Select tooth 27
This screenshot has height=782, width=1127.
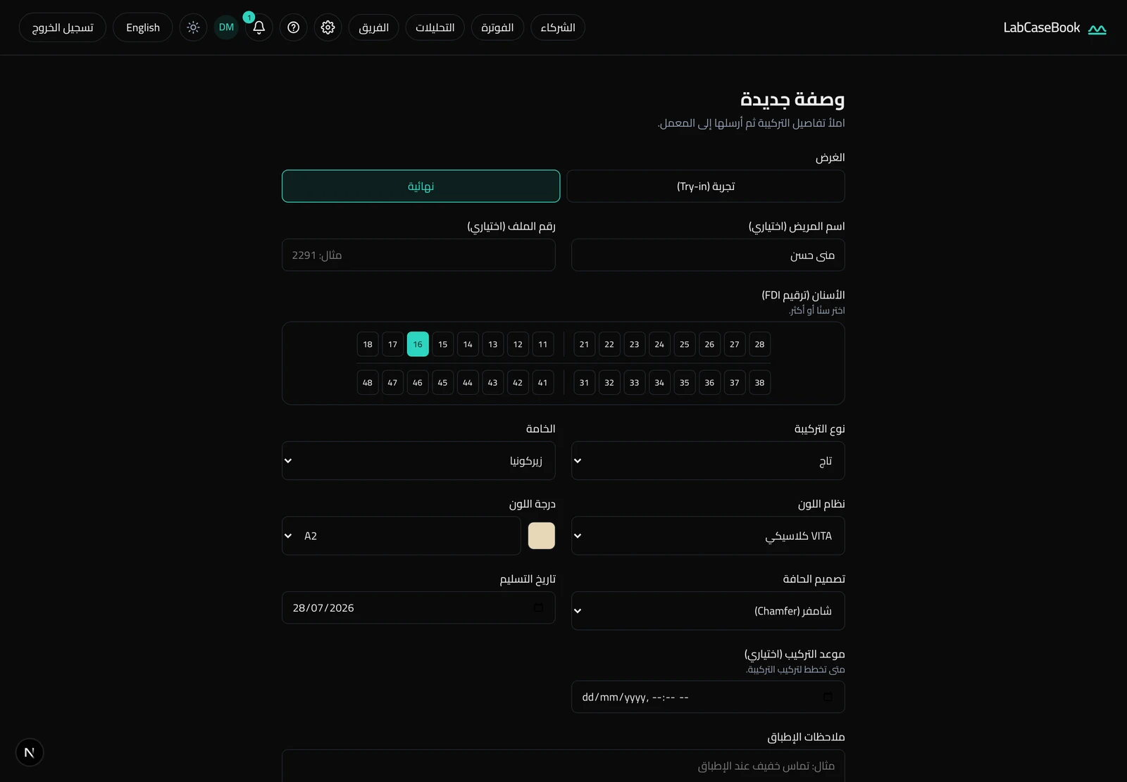pos(735,344)
